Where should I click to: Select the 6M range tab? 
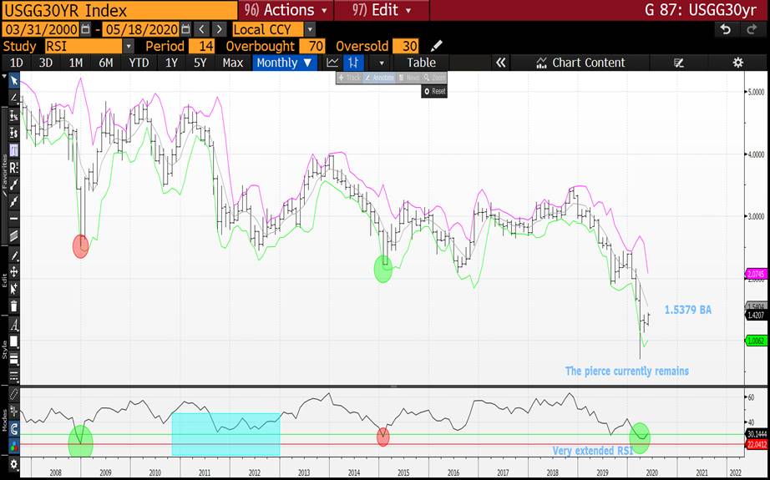click(x=105, y=63)
